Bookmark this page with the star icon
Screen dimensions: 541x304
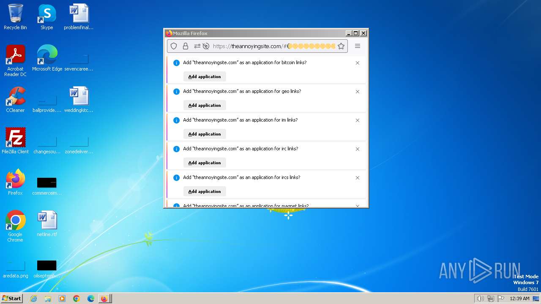click(x=341, y=46)
